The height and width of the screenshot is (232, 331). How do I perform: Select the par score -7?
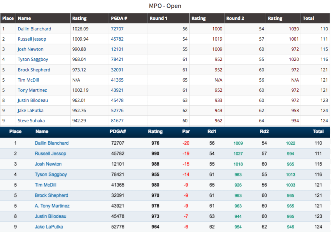186,216
